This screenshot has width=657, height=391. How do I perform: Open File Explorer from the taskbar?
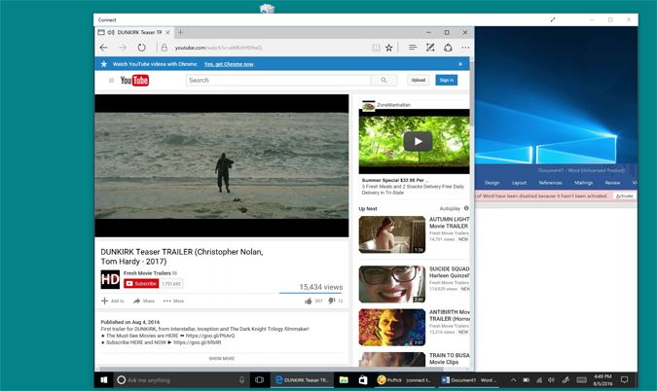tap(344, 380)
